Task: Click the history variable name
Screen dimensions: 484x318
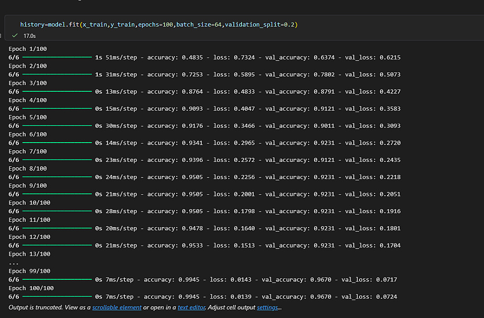Action: (x=32, y=24)
